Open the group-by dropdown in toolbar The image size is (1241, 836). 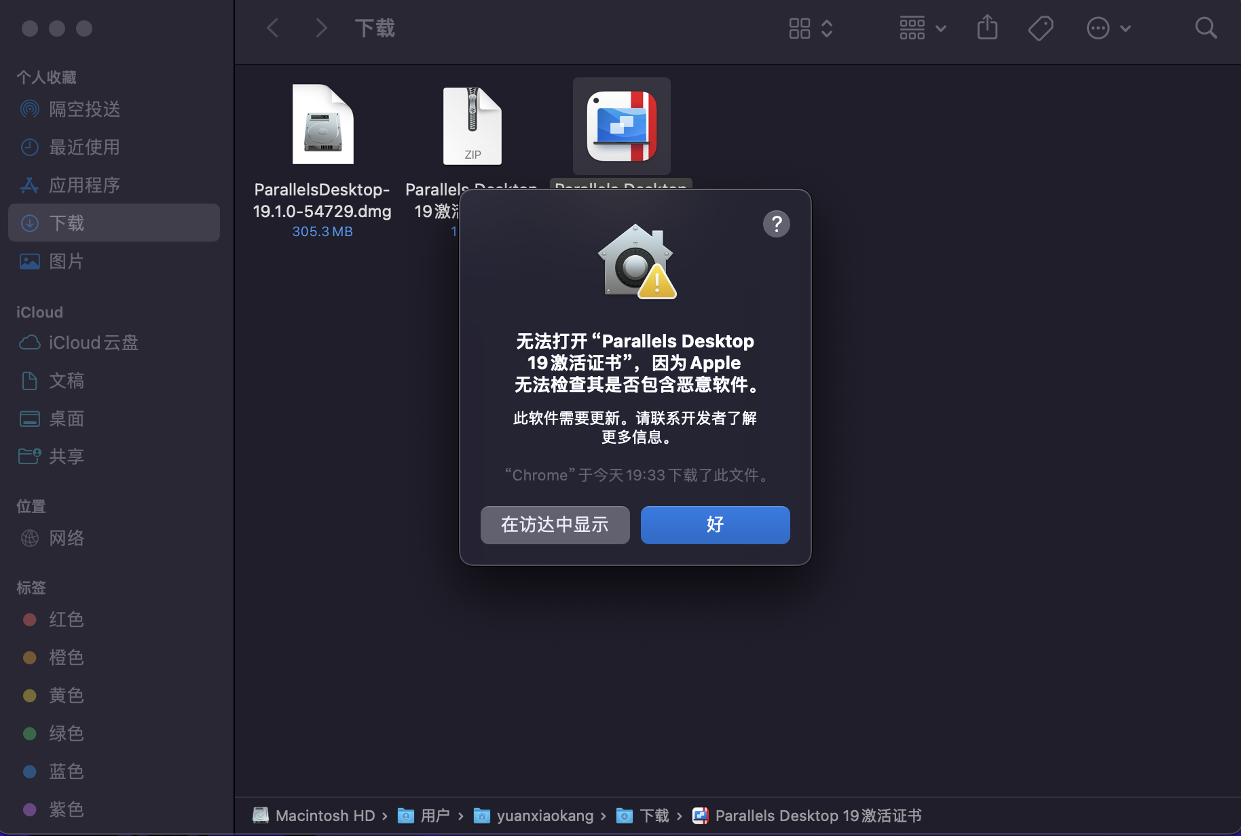point(923,28)
